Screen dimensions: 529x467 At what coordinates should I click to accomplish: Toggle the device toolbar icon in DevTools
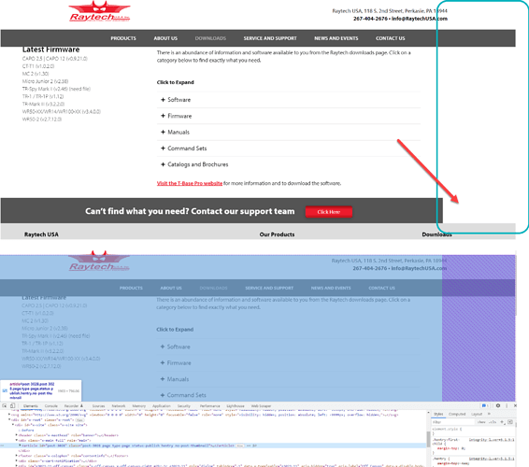(12, 406)
